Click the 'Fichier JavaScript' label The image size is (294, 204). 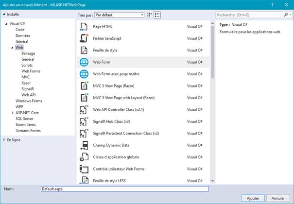pos(107,38)
